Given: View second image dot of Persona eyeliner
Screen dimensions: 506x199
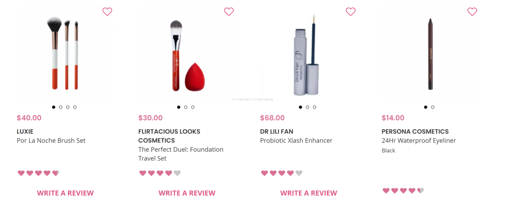Looking at the screenshot, I should coord(433,107).
